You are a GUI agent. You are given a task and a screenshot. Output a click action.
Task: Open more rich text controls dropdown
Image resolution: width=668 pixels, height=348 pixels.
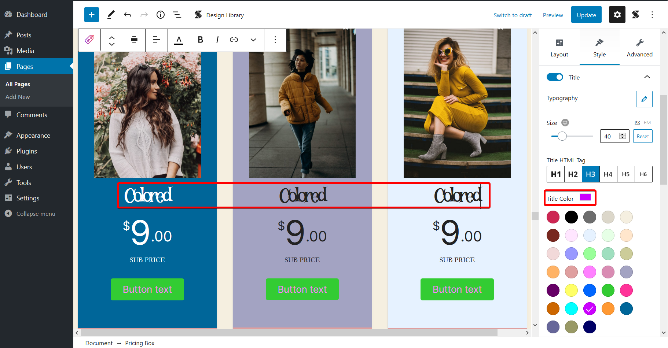tap(253, 40)
